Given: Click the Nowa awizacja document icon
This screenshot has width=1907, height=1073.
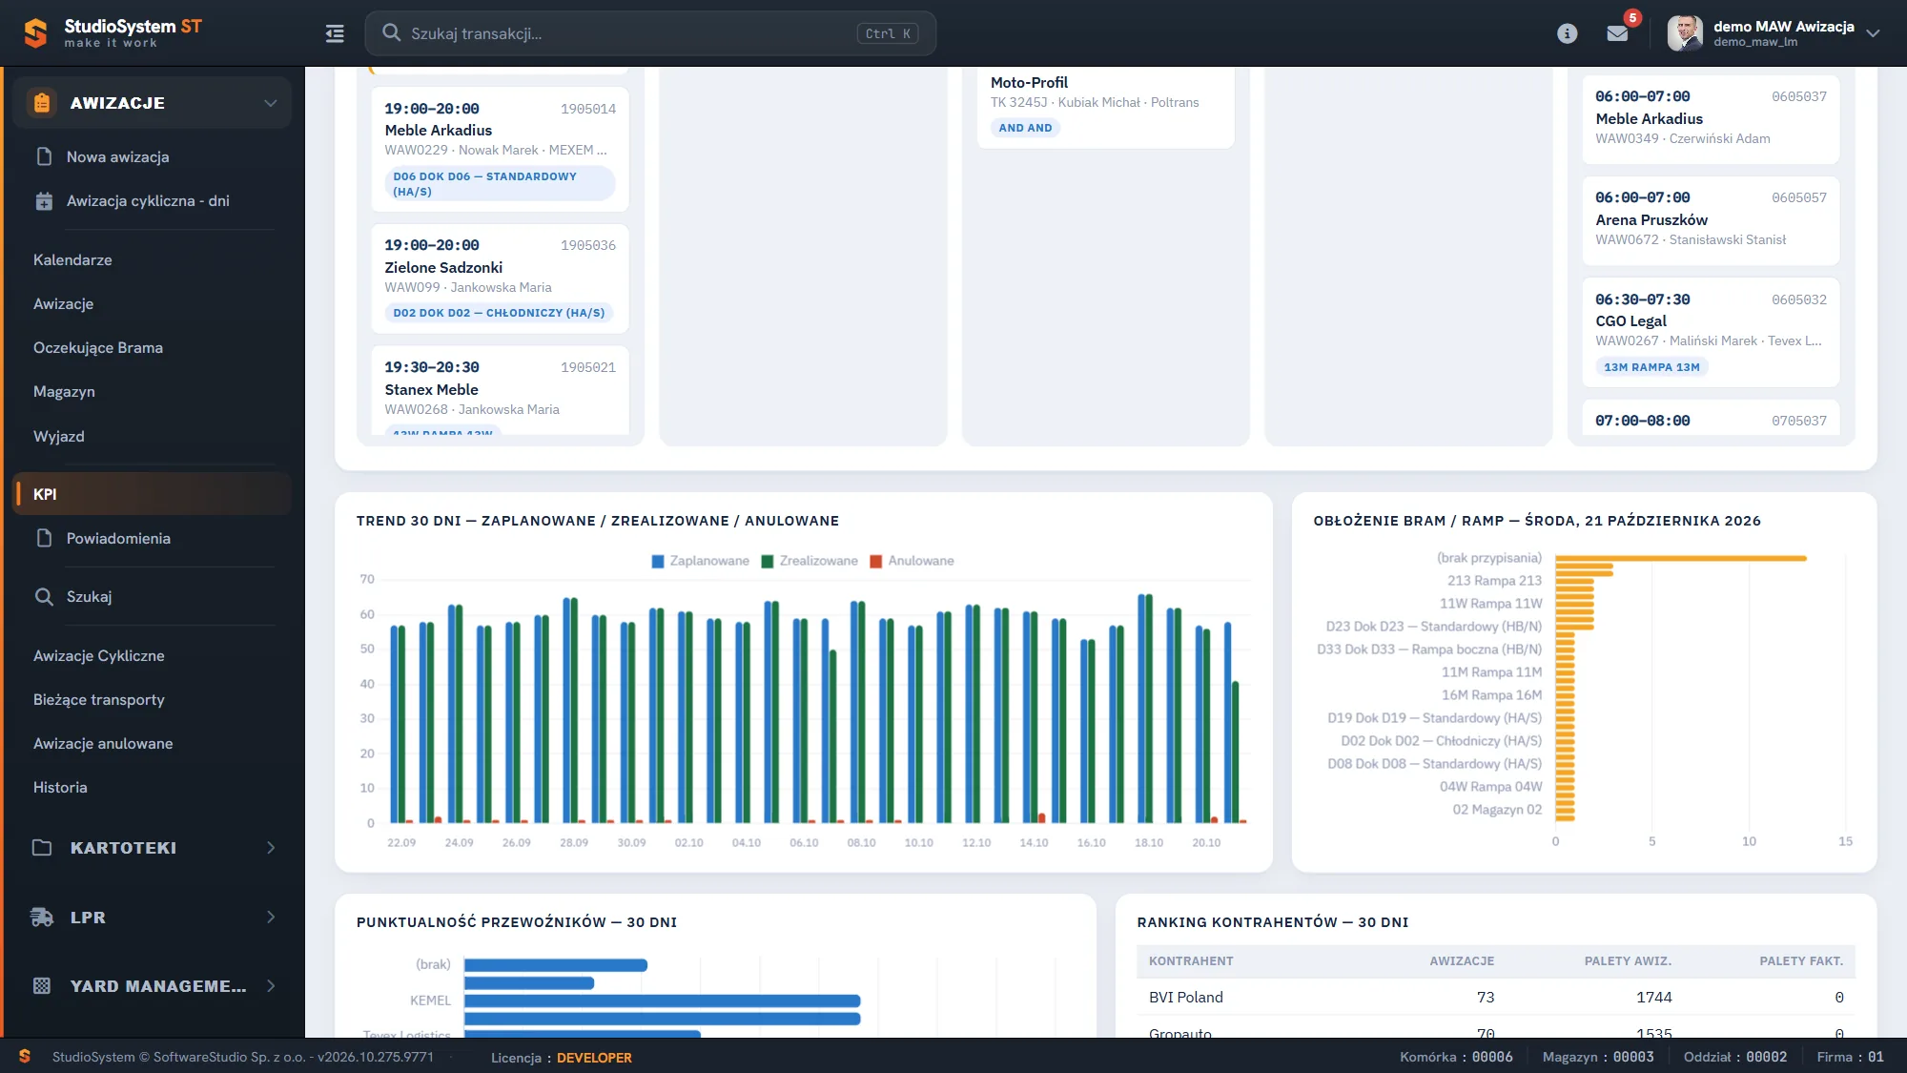Looking at the screenshot, I should pyautogui.click(x=44, y=156).
